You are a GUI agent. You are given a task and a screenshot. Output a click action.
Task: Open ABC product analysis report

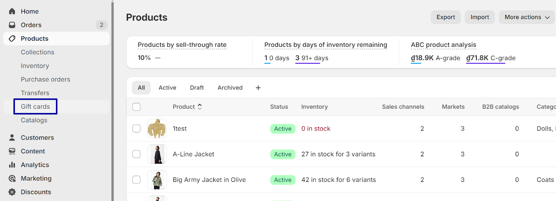pos(444,45)
